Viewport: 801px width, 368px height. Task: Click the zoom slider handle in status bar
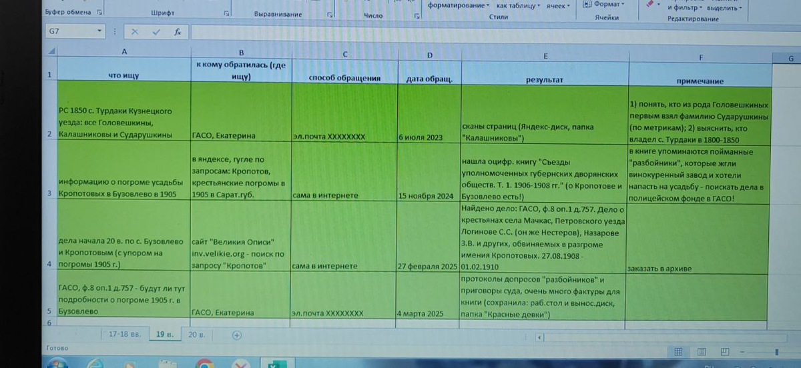pyautogui.click(x=777, y=352)
